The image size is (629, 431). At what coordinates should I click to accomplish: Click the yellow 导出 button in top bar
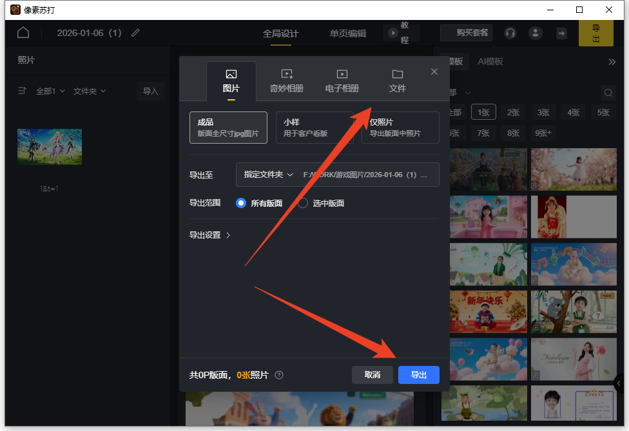pos(595,34)
